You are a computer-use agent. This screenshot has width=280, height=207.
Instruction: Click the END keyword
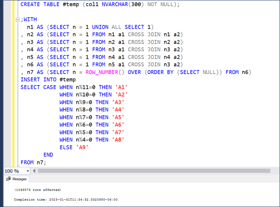click(x=48, y=155)
